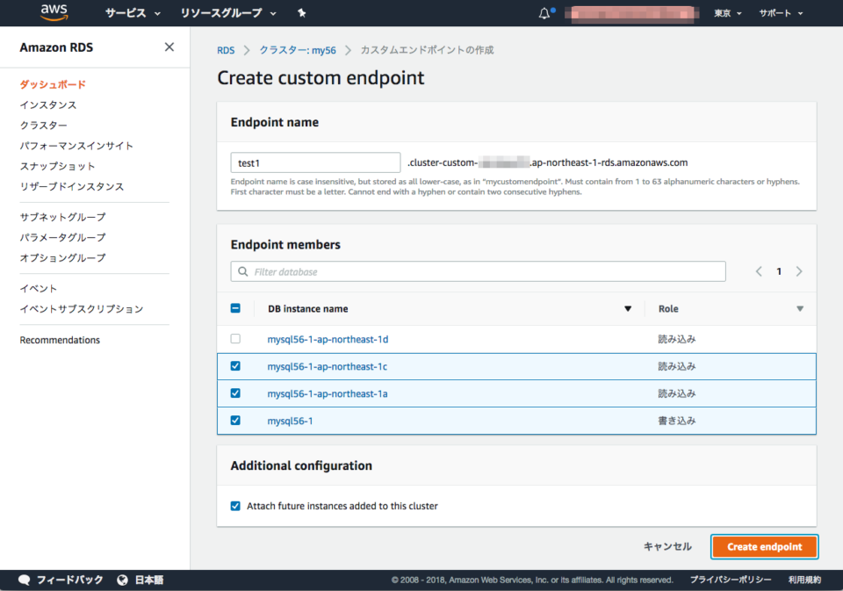Open the サポート dropdown menu
843x591 pixels.
coord(781,13)
